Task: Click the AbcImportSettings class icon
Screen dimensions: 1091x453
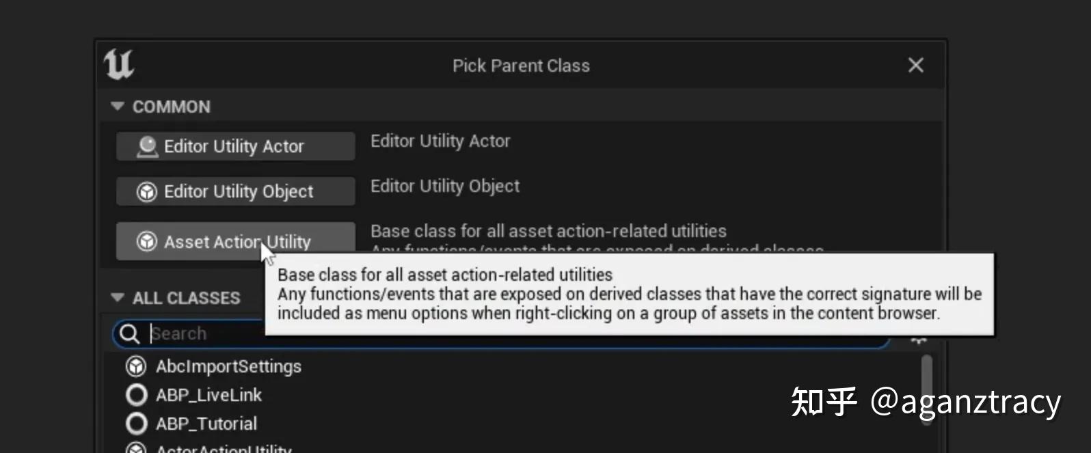Action: [x=135, y=366]
